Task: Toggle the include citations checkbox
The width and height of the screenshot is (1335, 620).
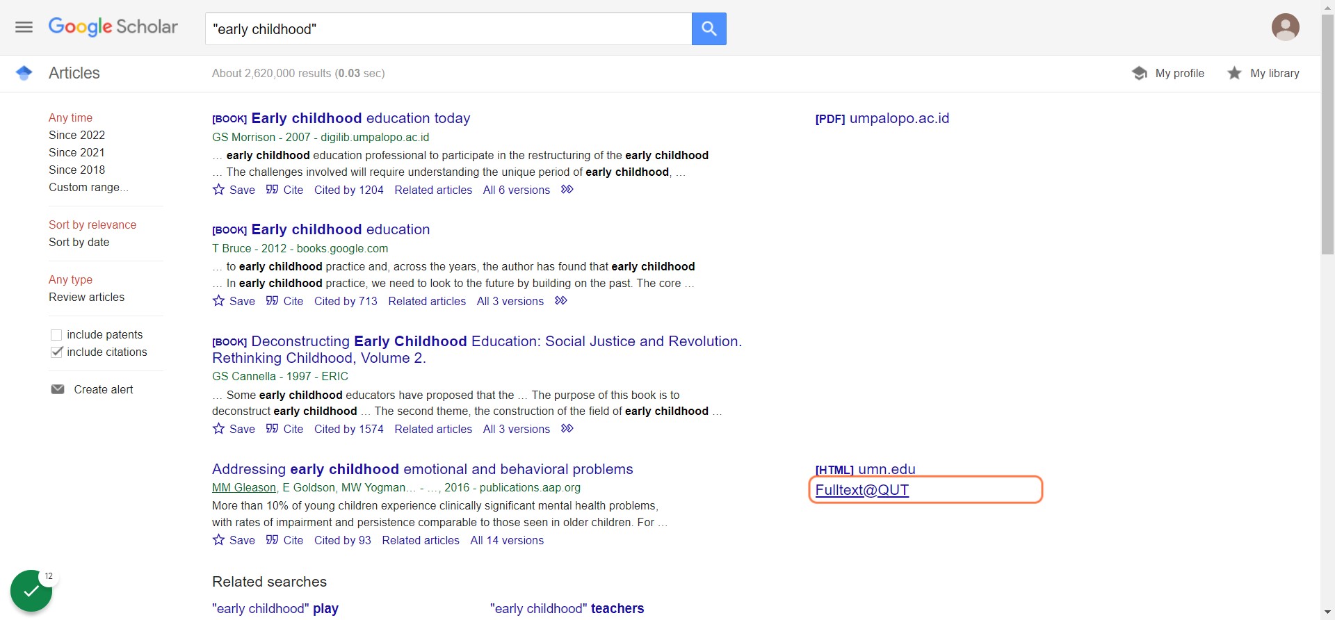Action: 56,352
